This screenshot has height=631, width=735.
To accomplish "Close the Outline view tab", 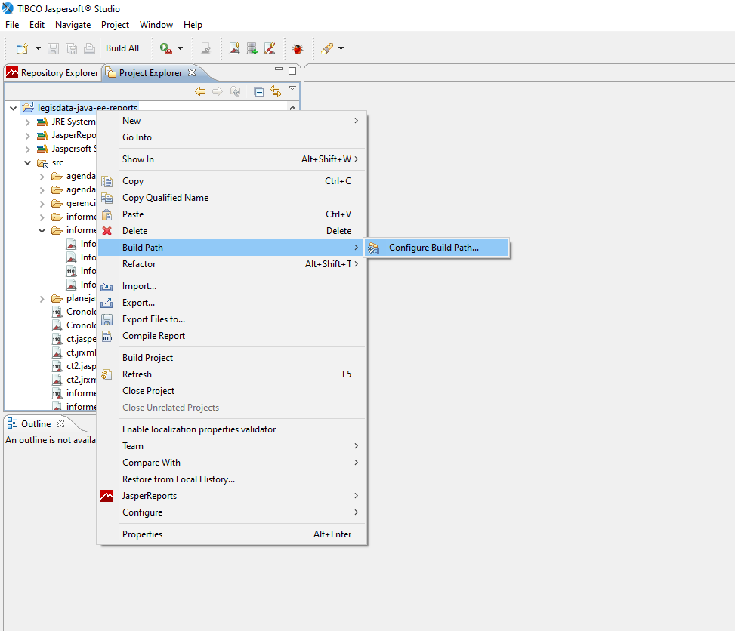I will coord(61,423).
